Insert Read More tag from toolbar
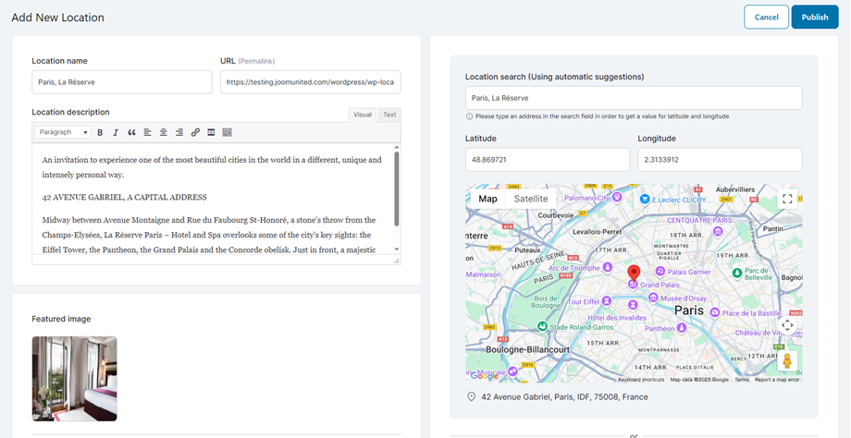851x438 pixels. point(211,133)
